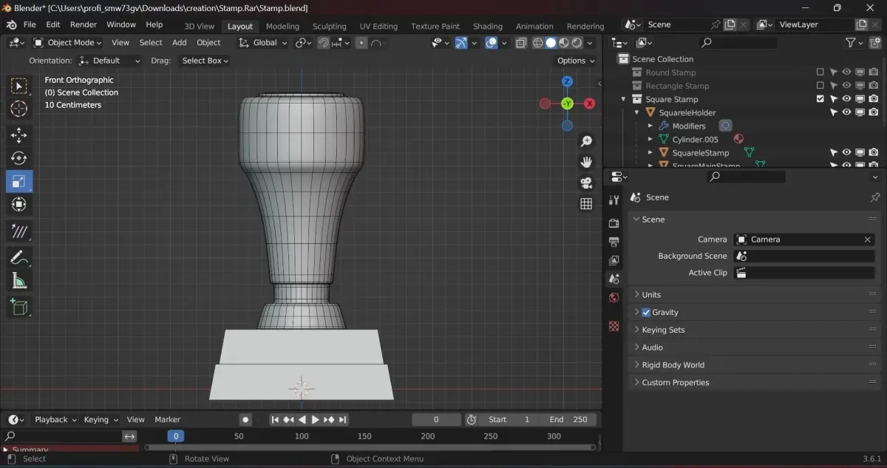Switch orthographic/perspective using the grid icon

coord(586,204)
